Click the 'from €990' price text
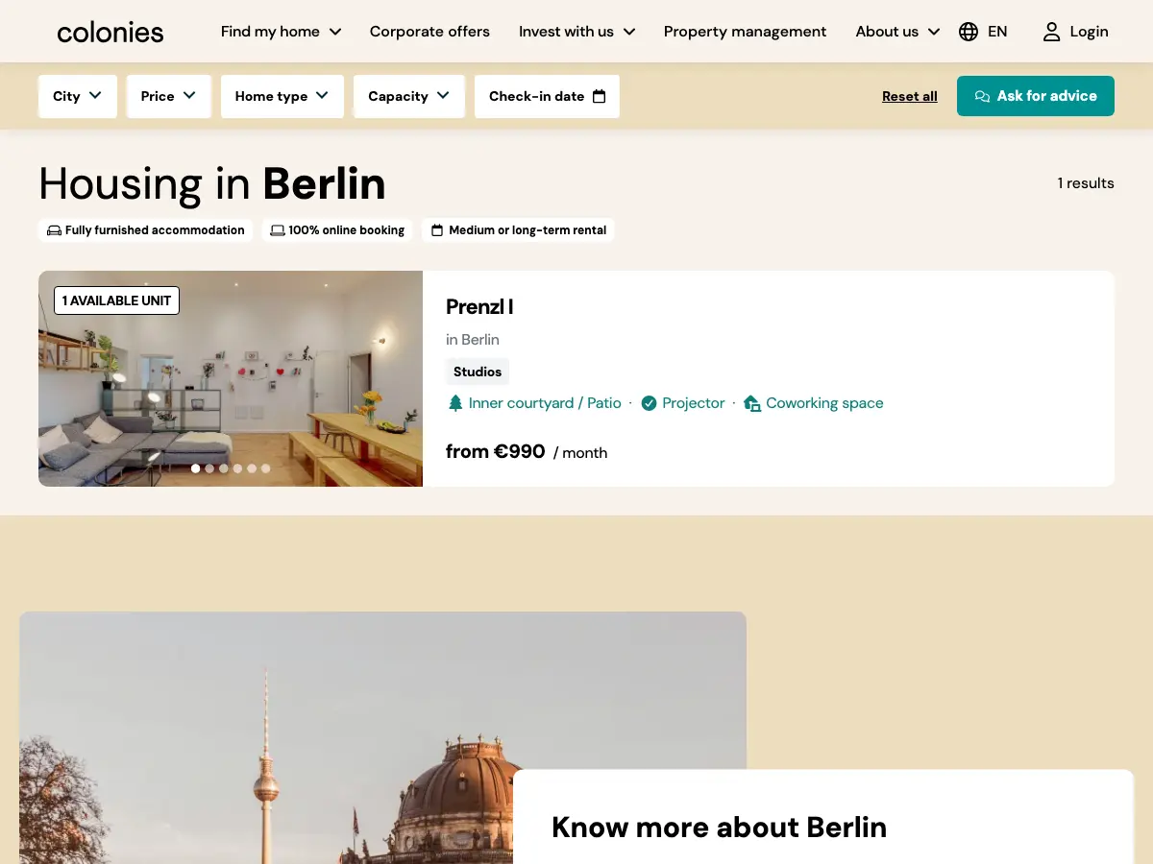 496,451
